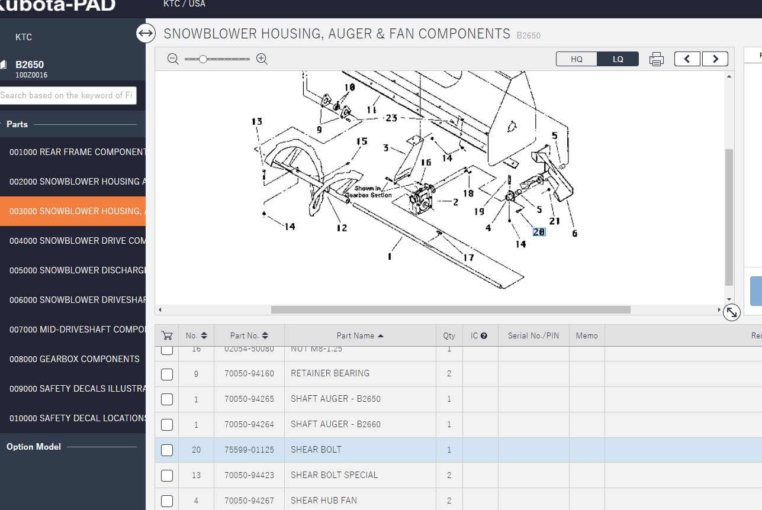This screenshot has width=762, height=510.
Task: Click the Serial No./PIN column header
Action: pos(533,335)
